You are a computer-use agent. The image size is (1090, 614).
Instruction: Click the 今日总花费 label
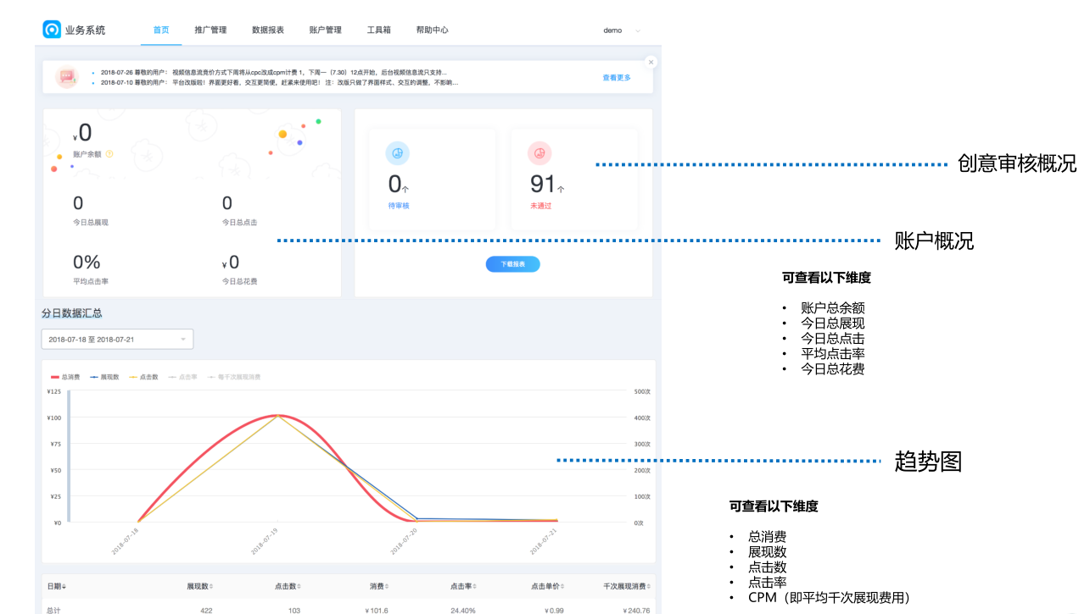[240, 281]
